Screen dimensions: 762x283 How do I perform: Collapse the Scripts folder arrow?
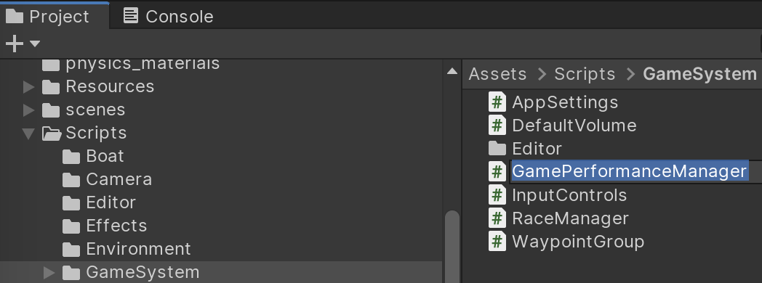point(29,134)
